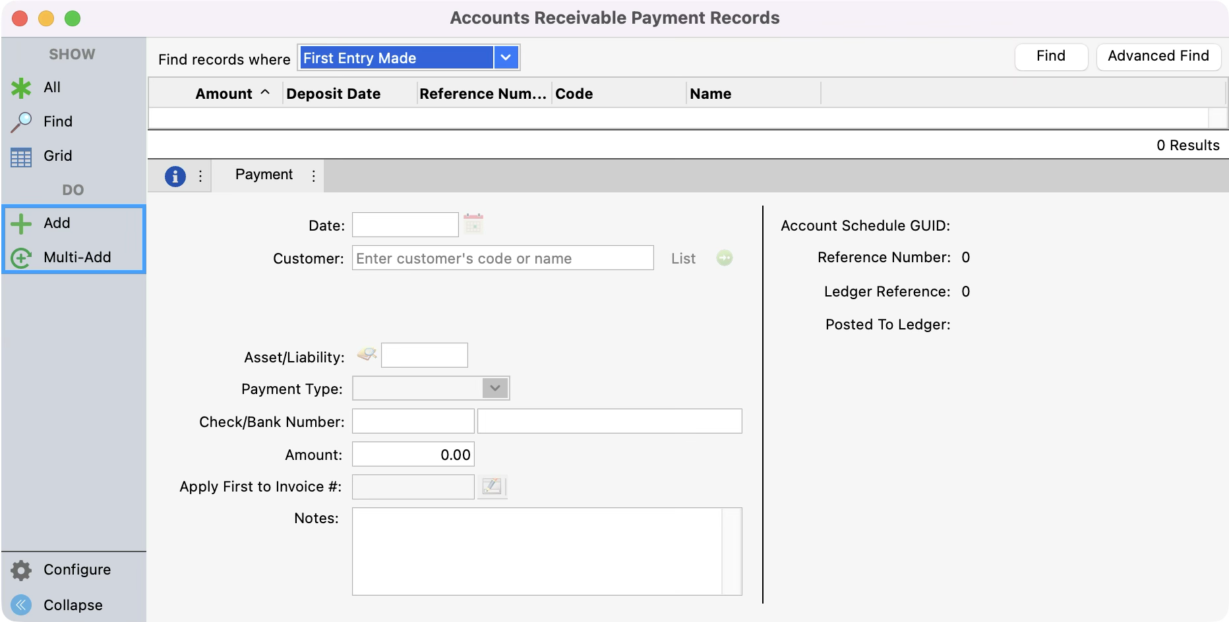Click the Amount field showing 0.00

(413, 454)
